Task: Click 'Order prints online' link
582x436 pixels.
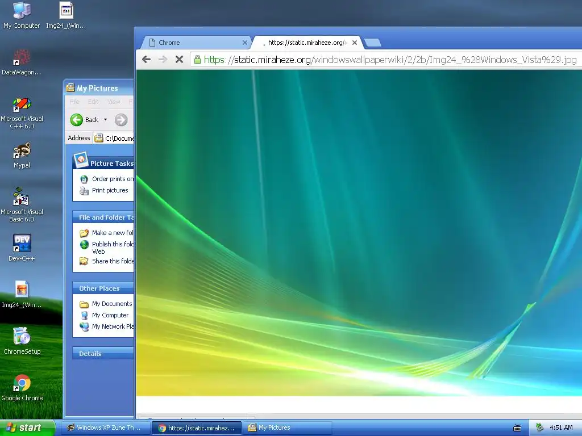Action: tap(113, 179)
